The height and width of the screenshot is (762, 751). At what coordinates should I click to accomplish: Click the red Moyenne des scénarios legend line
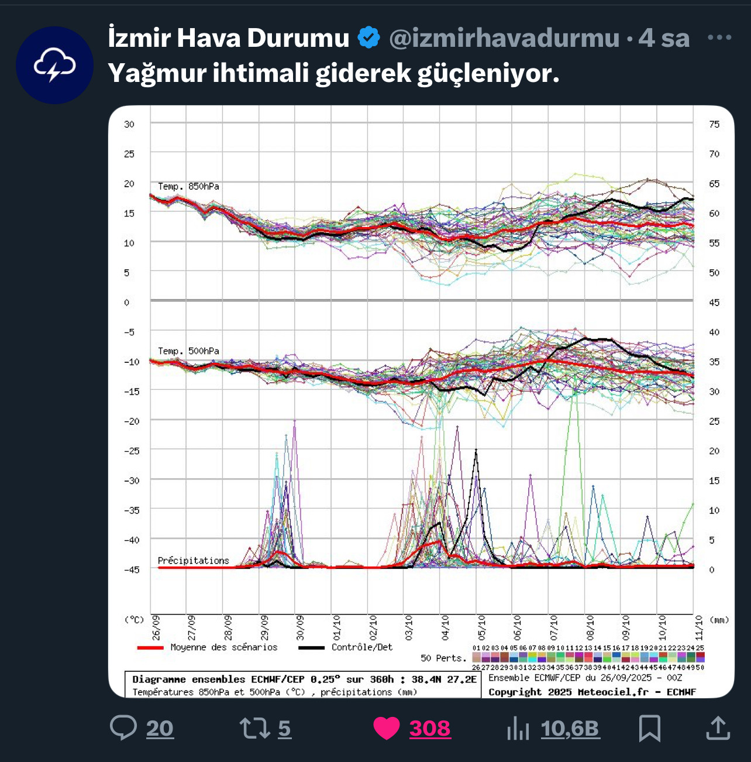pyautogui.click(x=150, y=648)
